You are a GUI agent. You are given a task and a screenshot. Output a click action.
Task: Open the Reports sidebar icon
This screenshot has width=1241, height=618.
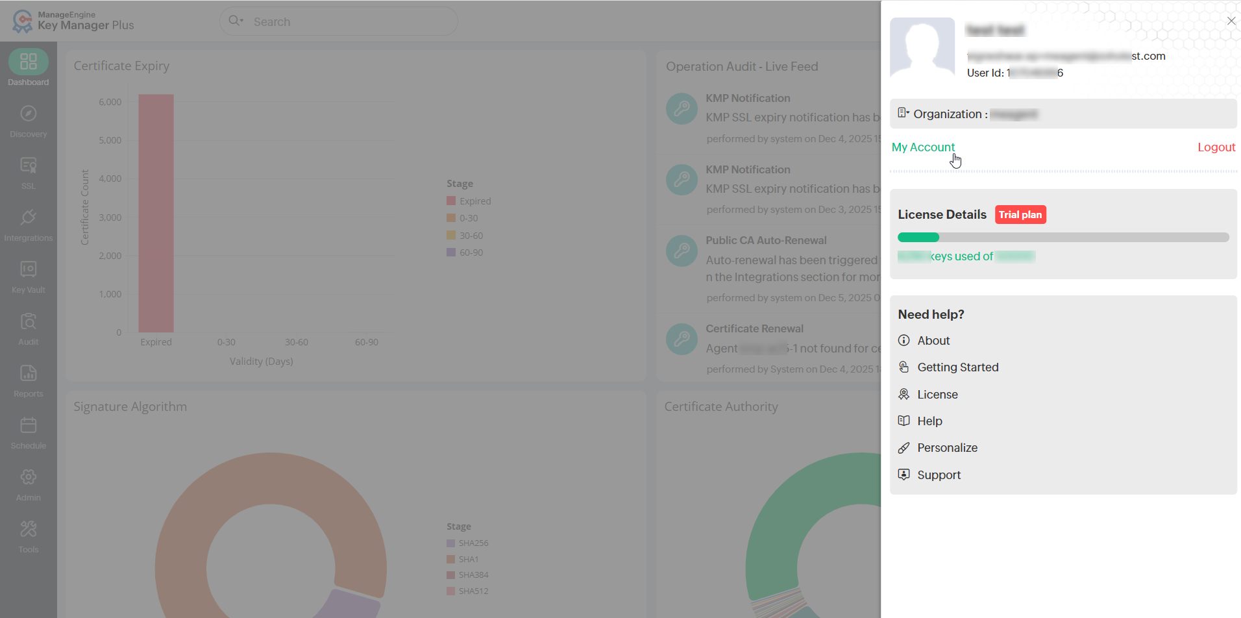tap(29, 373)
